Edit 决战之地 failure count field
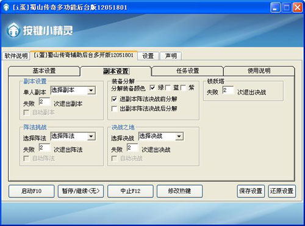The image size is (305, 226). 132,148
